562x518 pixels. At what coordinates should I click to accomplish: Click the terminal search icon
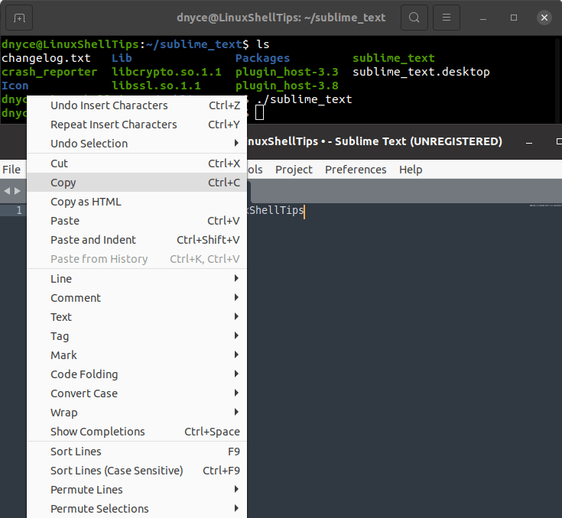click(x=414, y=18)
